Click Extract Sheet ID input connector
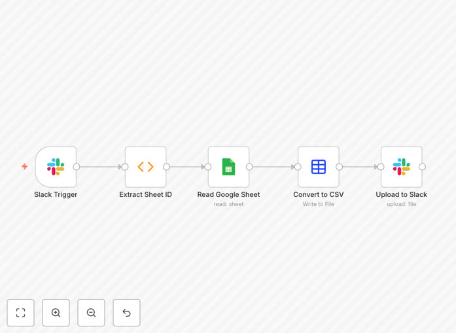The image size is (456, 333). [x=125, y=167]
